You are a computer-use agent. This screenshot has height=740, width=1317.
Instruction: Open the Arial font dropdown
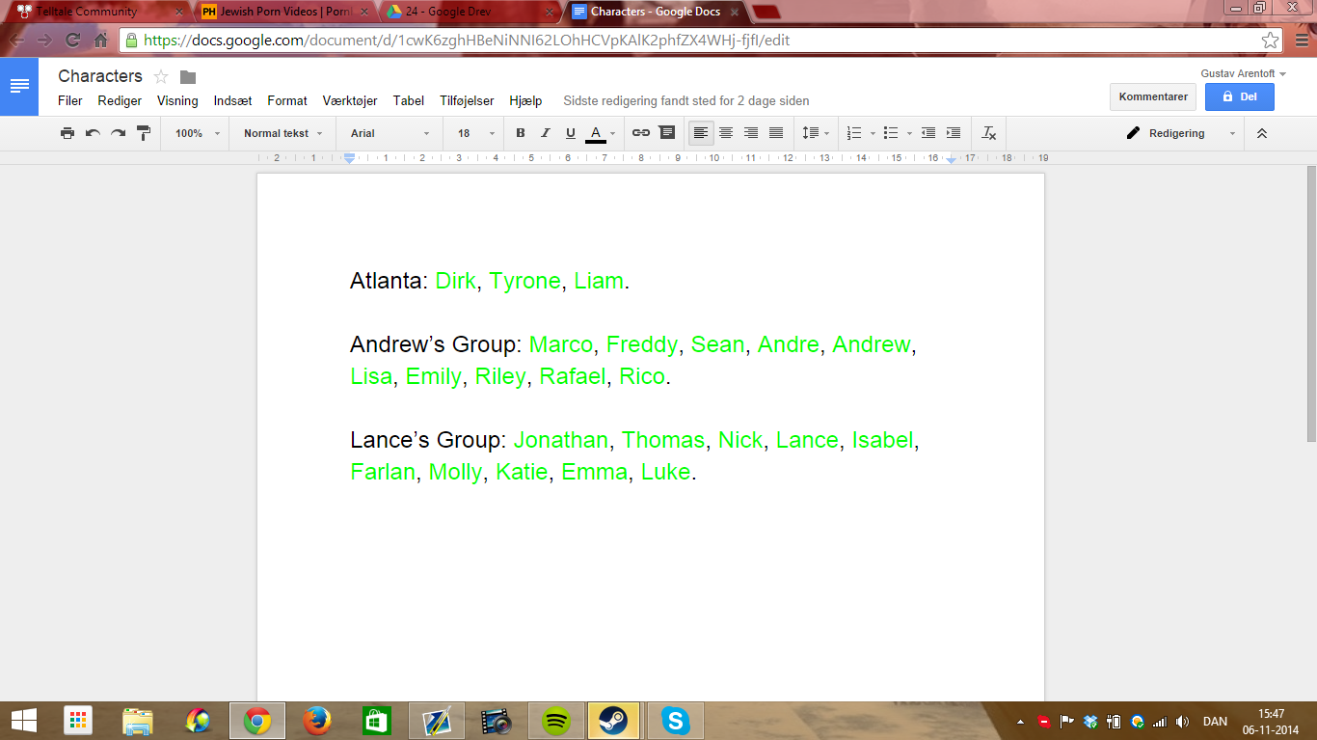[x=390, y=133]
